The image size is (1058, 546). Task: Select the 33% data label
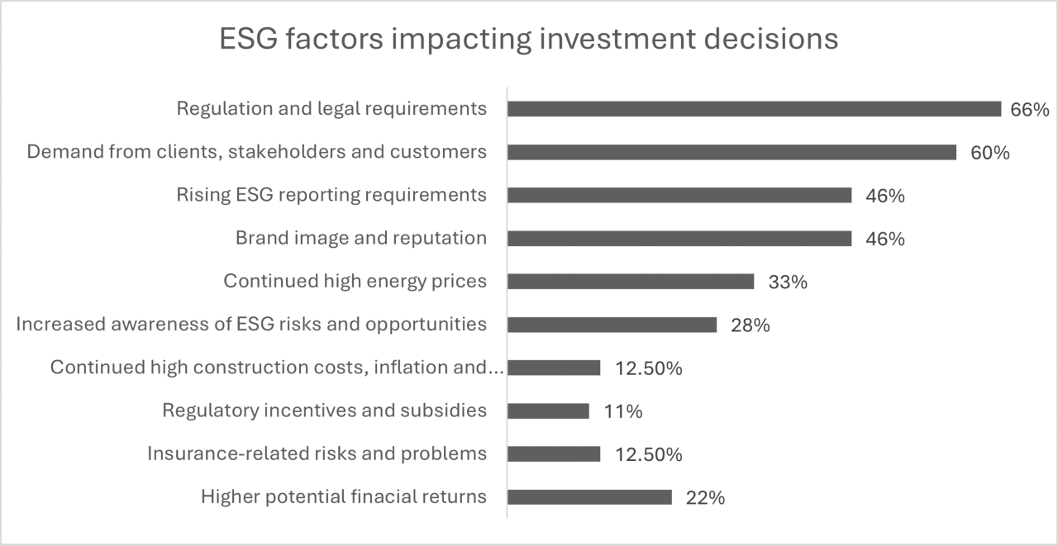pos(787,282)
